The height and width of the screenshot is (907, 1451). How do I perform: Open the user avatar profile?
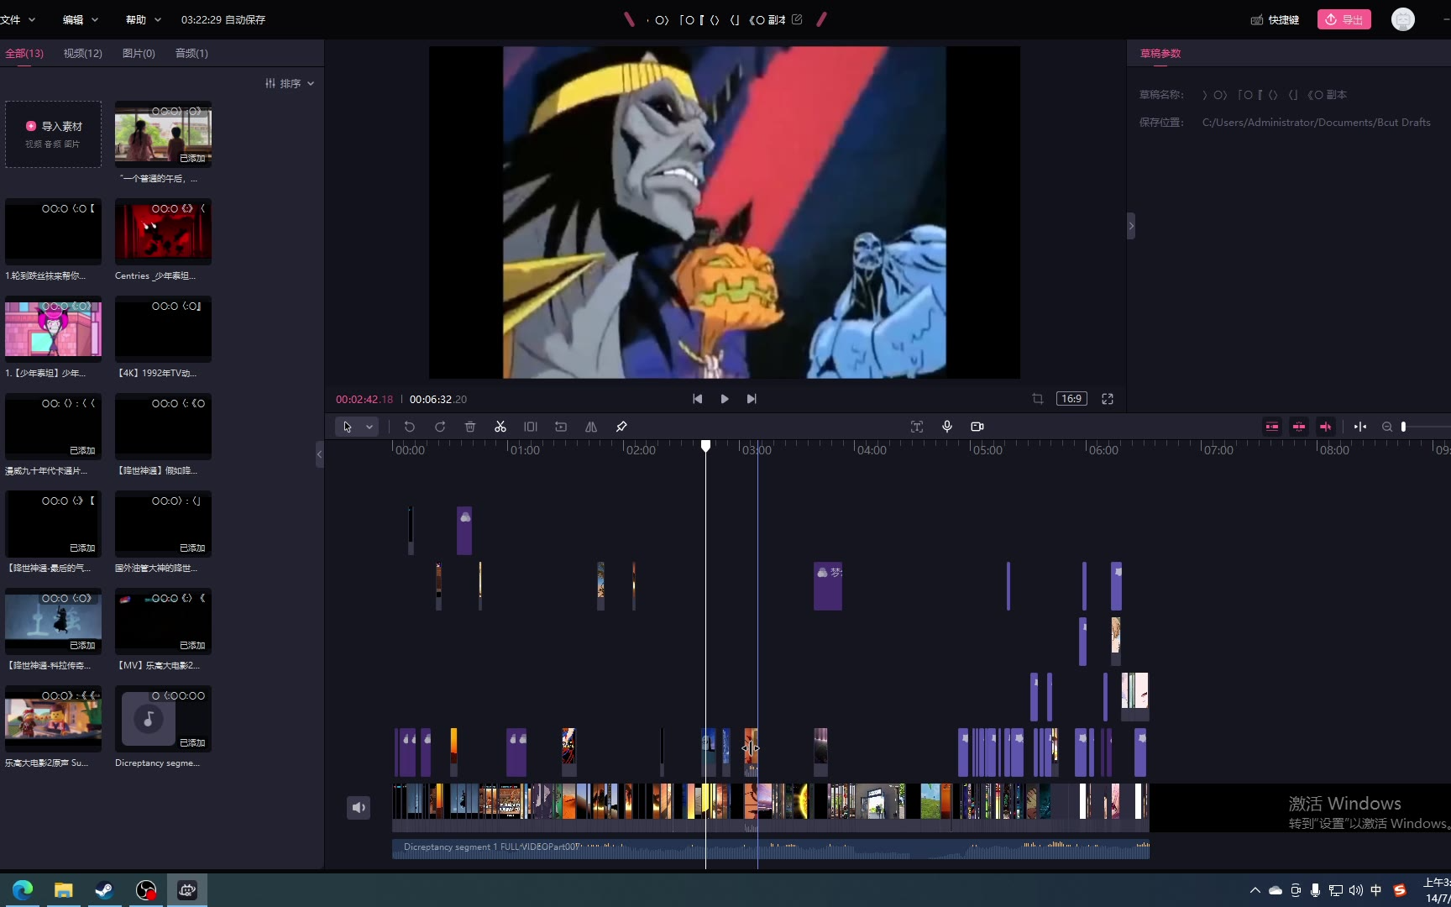[x=1403, y=19]
